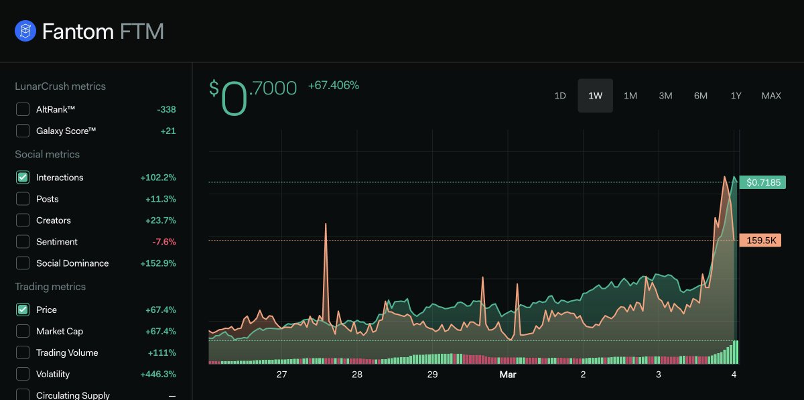
Task: Select the 1W time range
Action: (x=596, y=96)
